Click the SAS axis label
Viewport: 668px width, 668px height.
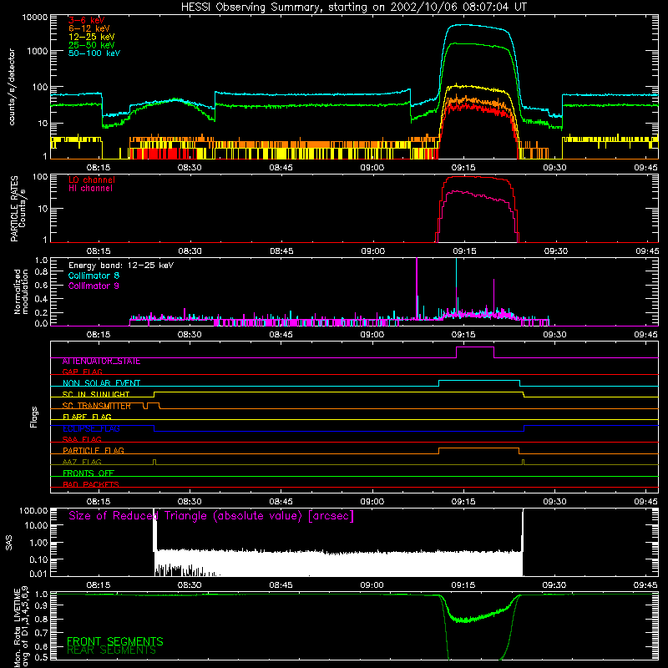point(8,543)
